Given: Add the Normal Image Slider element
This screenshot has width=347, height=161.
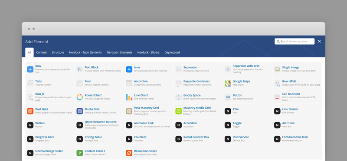Looking at the screenshot, I should click(50, 153).
